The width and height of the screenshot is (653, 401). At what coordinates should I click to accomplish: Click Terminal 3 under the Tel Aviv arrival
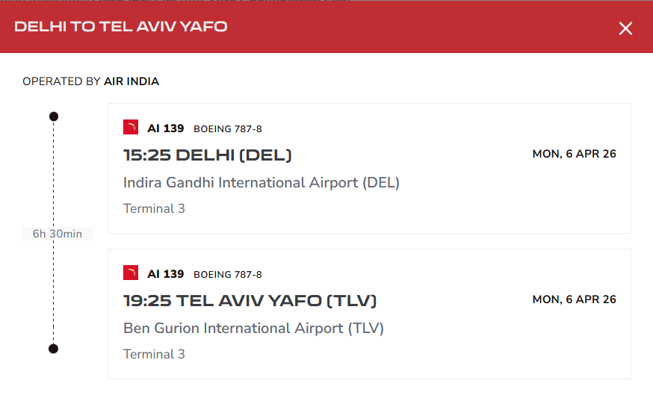154,354
